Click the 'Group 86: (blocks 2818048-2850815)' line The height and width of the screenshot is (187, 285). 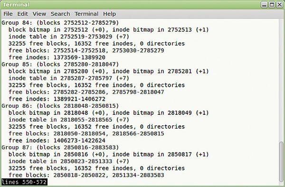click(x=60, y=106)
